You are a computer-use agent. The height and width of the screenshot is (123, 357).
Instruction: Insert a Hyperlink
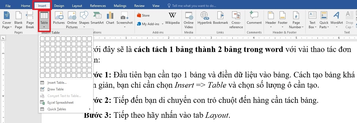(204, 18)
